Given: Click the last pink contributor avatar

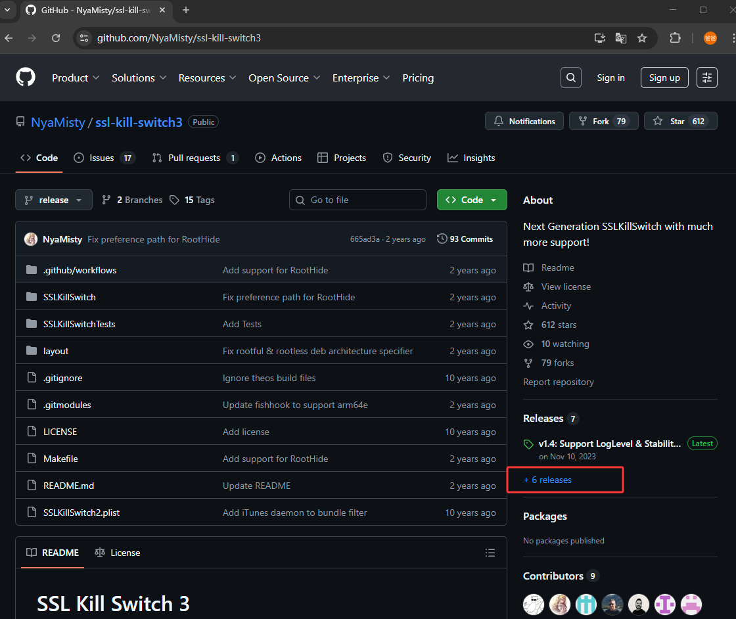Looking at the screenshot, I should (691, 605).
